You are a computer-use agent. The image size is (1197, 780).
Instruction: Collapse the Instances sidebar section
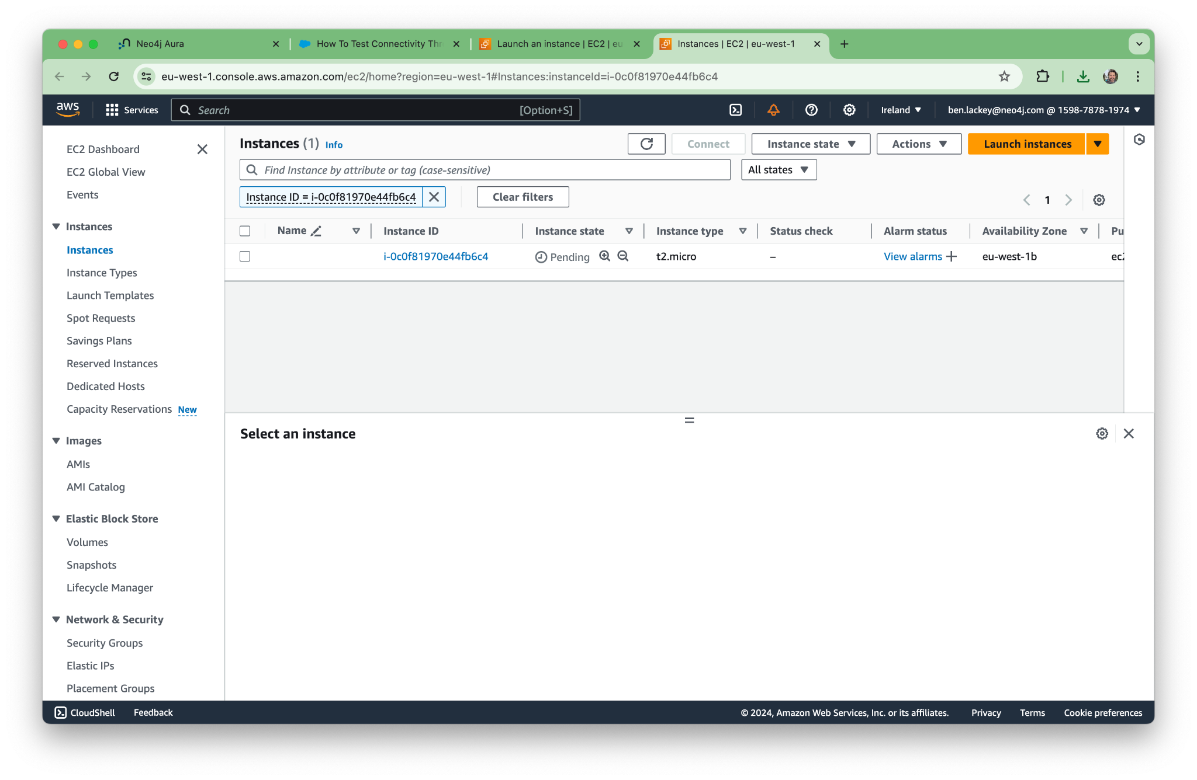(56, 227)
